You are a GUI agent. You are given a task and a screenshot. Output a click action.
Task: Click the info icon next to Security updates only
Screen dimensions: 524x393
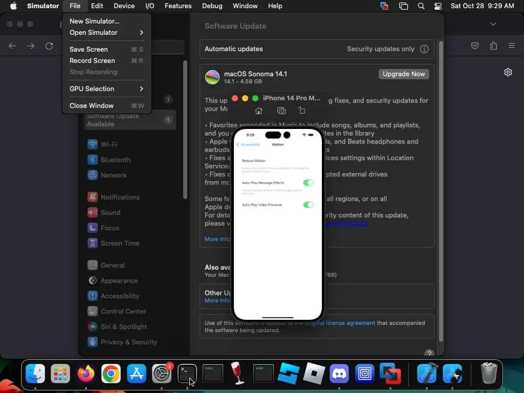(x=424, y=49)
